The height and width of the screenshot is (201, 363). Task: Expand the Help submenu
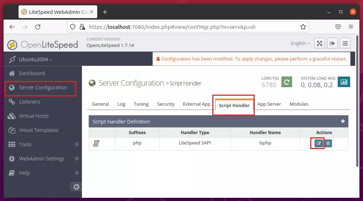[77, 173]
